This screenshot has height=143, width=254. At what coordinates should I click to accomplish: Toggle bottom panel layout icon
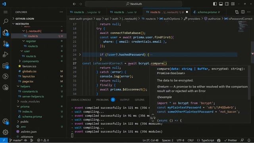[221, 4]
